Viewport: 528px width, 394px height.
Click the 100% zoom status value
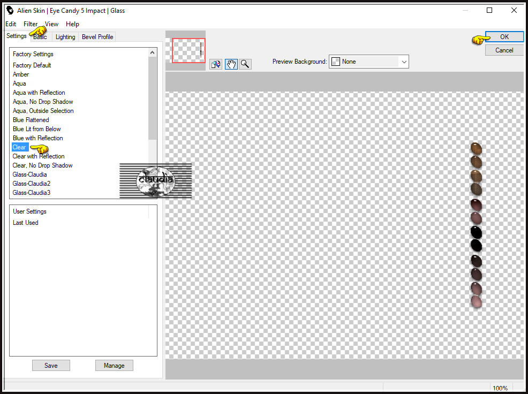click(x=500, y=388)
